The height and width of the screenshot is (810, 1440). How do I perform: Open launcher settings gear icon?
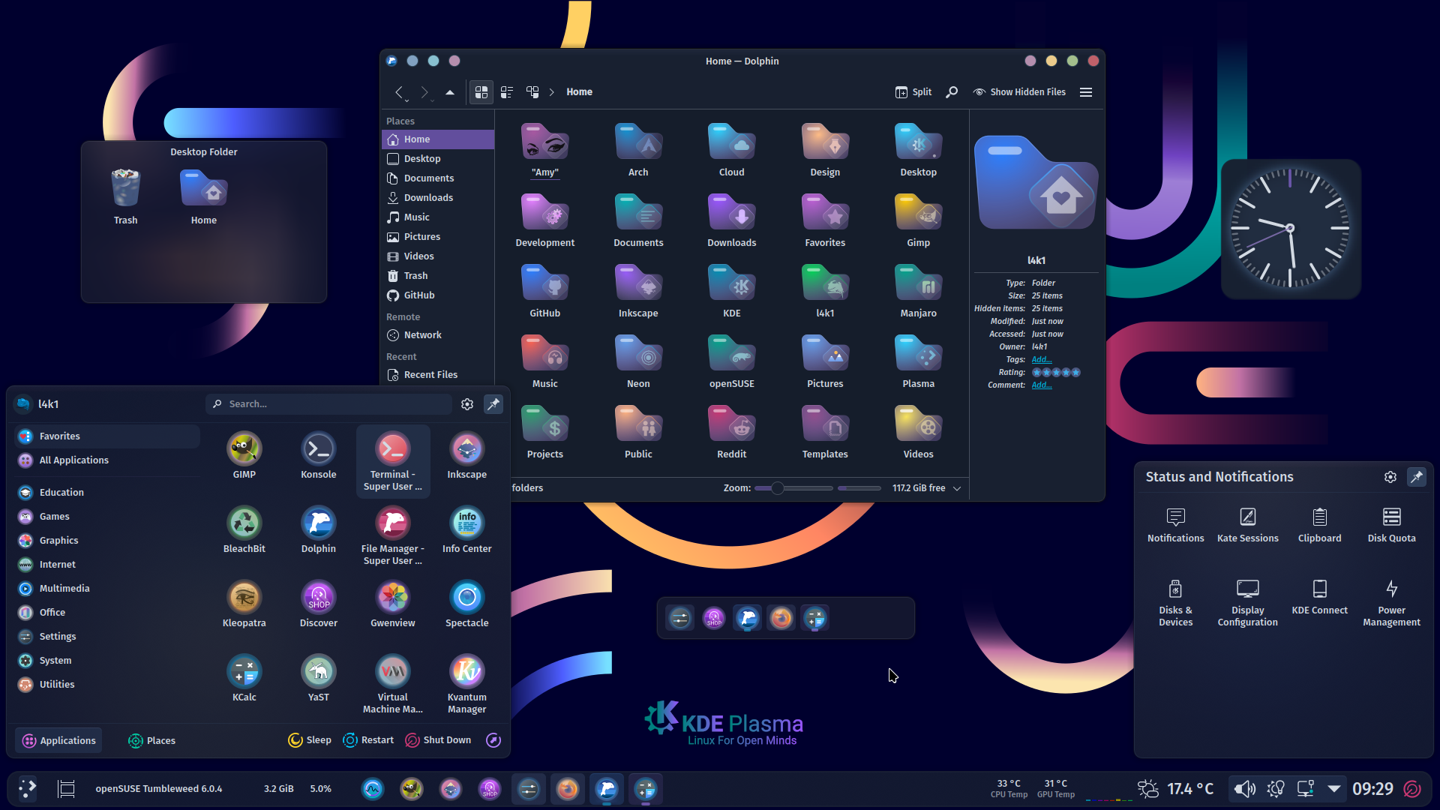click(467, 404)
